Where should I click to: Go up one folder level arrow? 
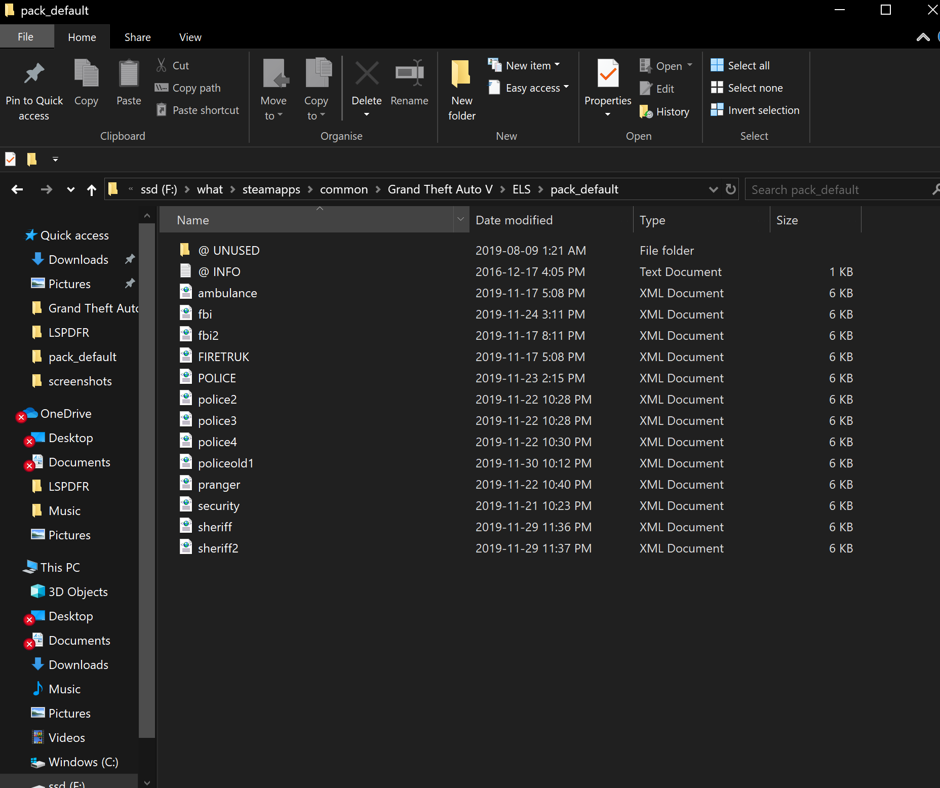[x=92, y=190]
